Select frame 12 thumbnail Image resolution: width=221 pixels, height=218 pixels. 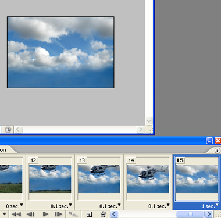tap(50, 178)
